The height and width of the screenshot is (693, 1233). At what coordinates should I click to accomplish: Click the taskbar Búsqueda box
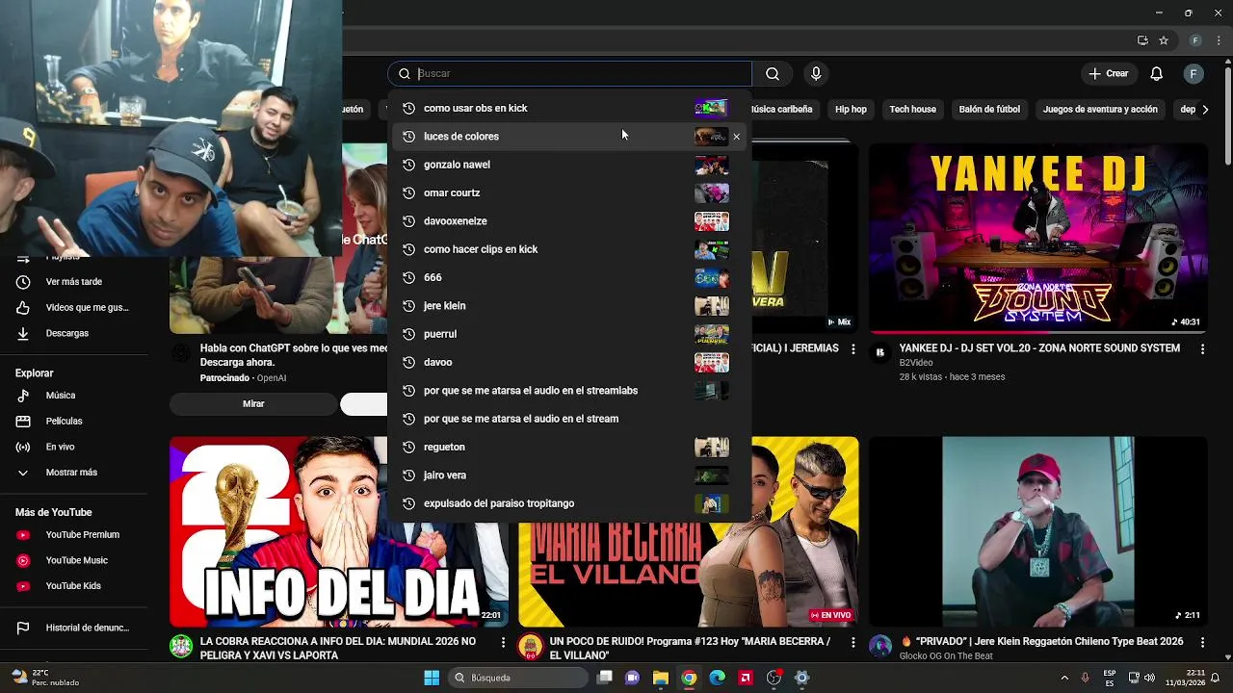pyautogui.click(x=518, y=678)
